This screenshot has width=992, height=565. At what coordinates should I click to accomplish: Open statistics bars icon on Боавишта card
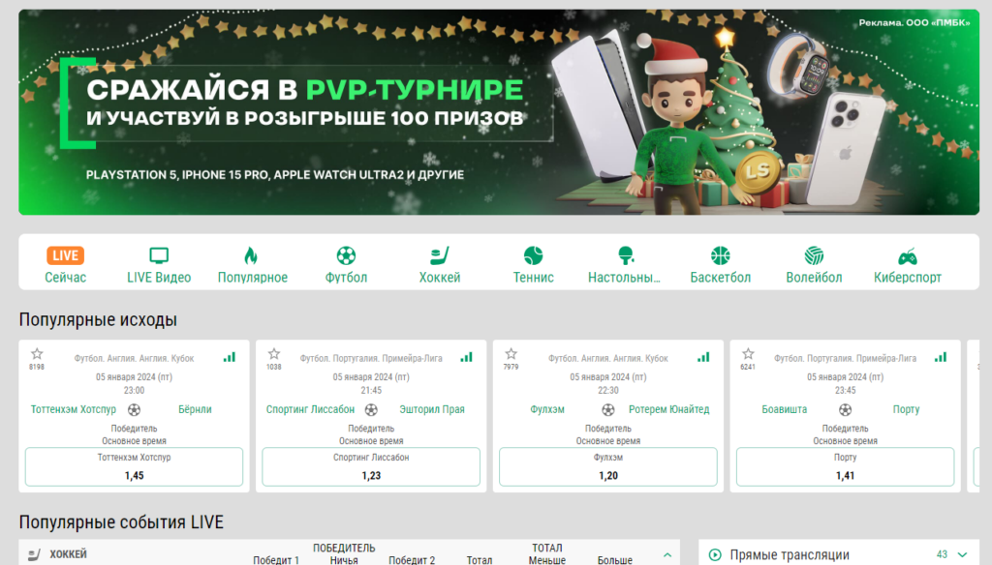click(941, 357)
